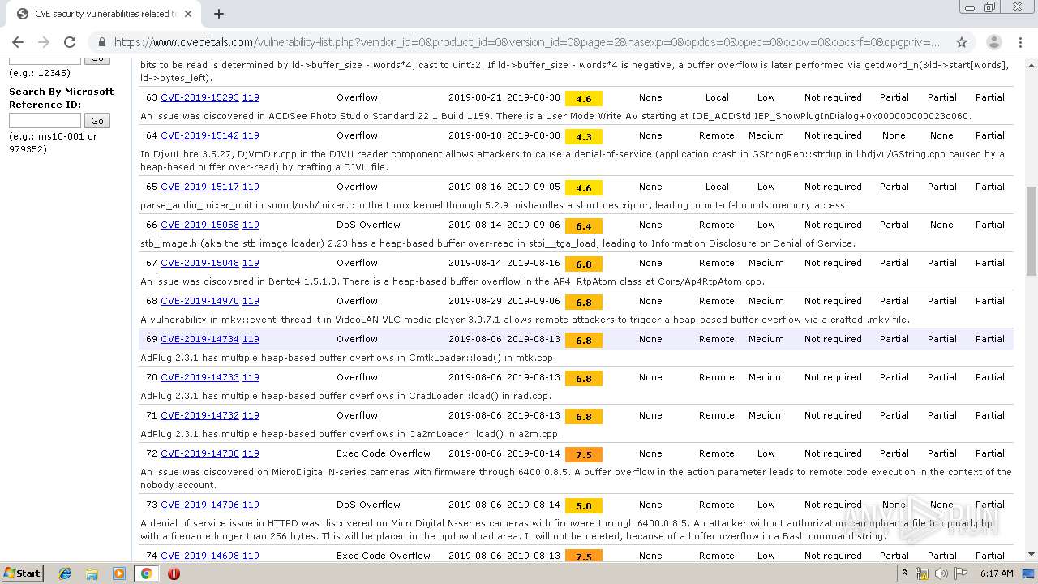Open Internet Explorer from taskbar
Screen dimensions: 1038x584
(65, 573)
